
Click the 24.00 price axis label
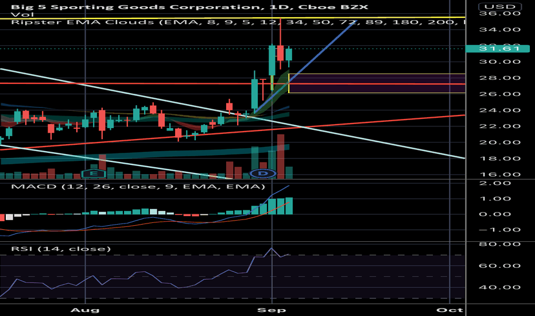(500, 110)
